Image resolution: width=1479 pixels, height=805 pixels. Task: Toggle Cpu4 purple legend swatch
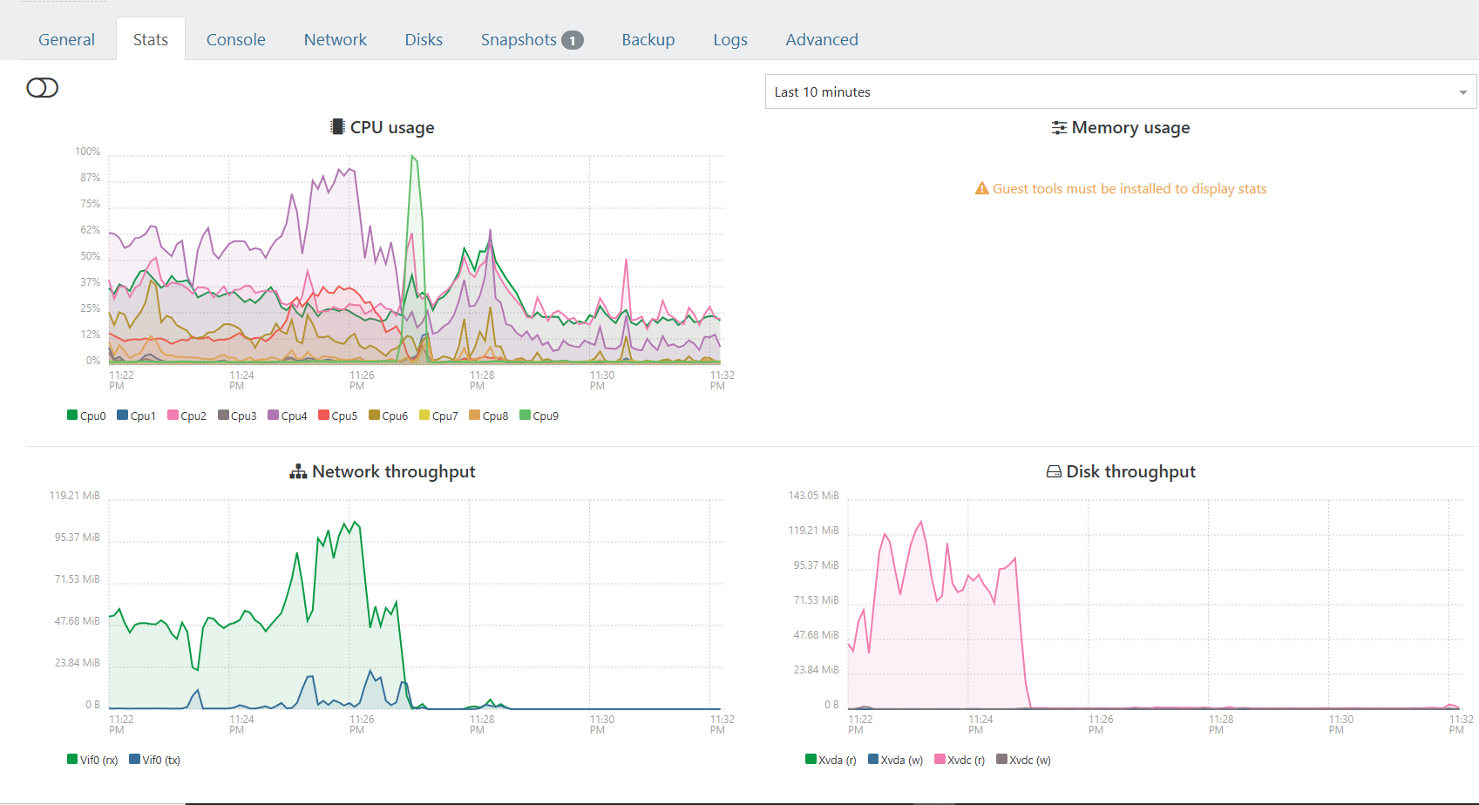[x=273, y=416]
